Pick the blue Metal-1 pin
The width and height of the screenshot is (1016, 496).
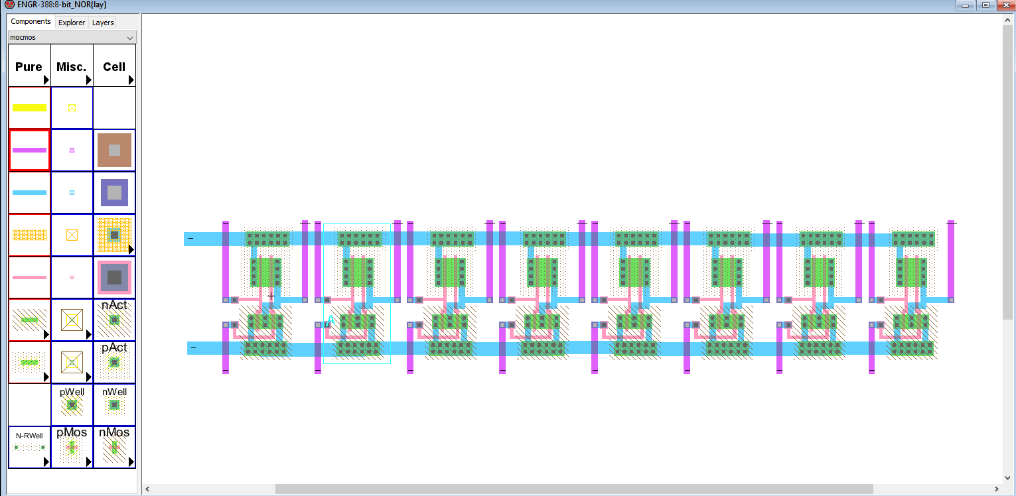click(x=72, y=192)
